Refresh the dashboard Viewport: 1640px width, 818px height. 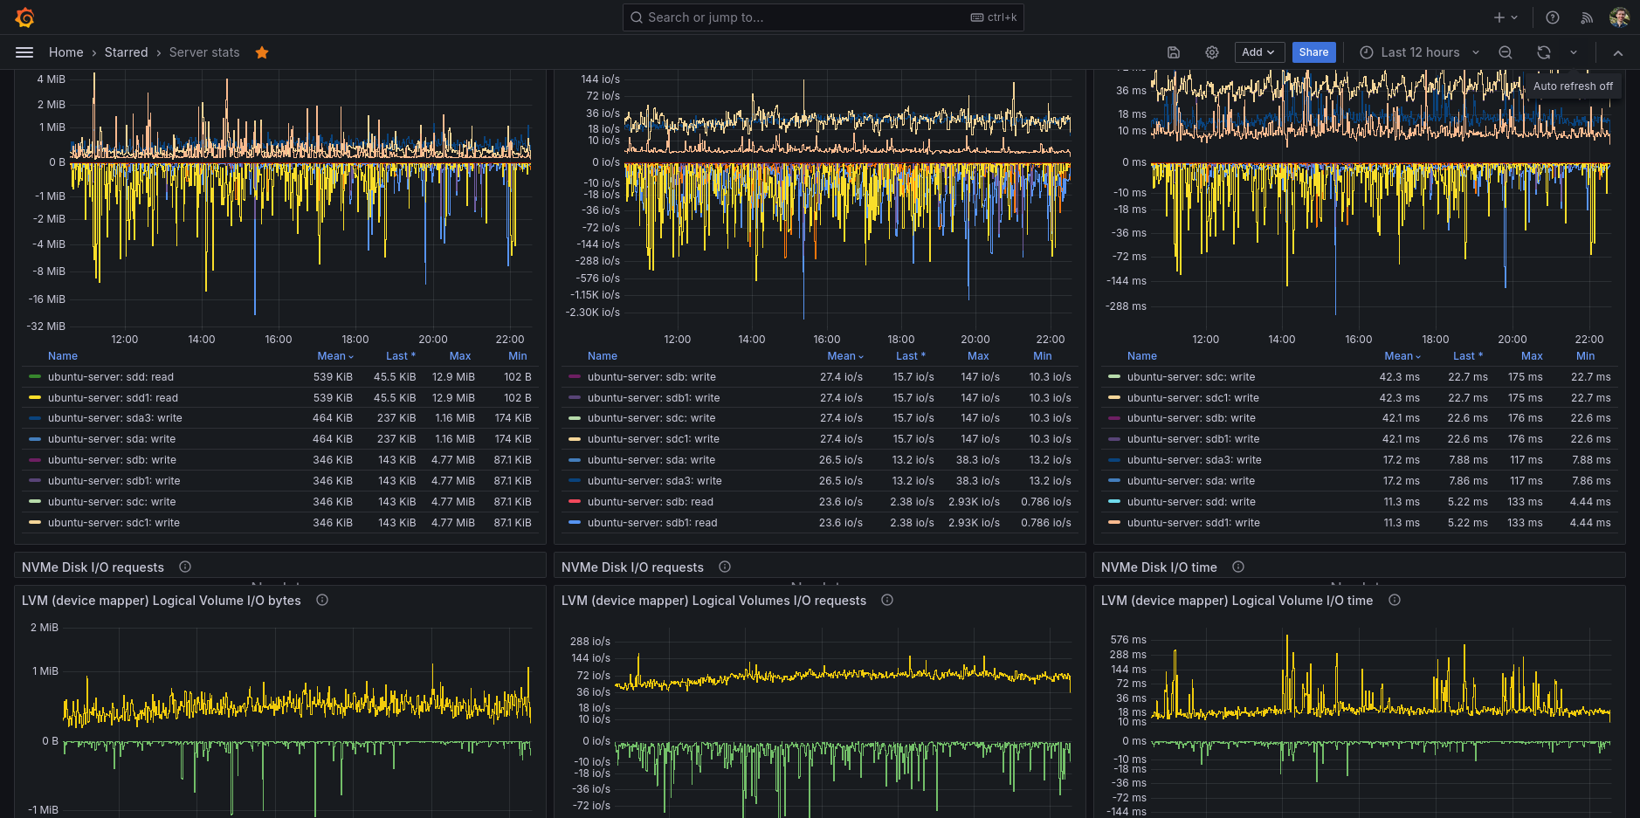pyautogui.click(x=1544, y=52)
